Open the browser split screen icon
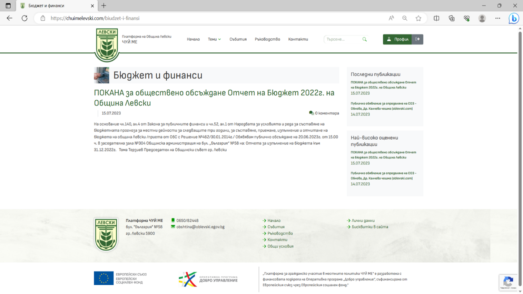The height and width of the screenshot is (294, 523). (x=436, y=18)
